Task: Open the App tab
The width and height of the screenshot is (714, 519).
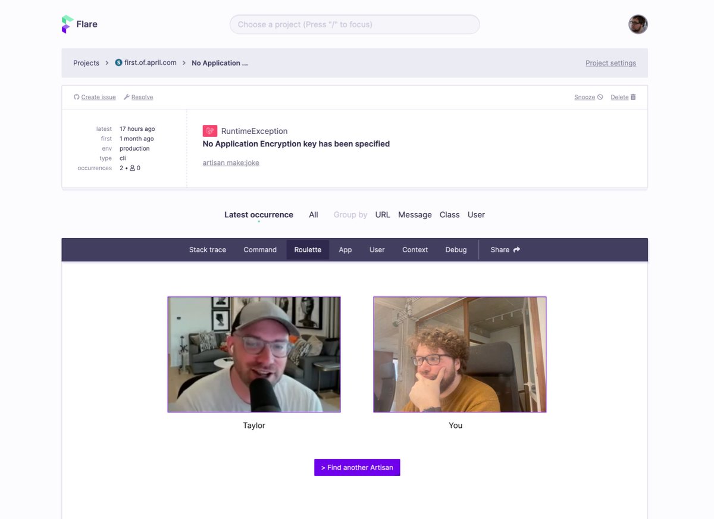Action: pyautogui.click(x=345, y=250)
